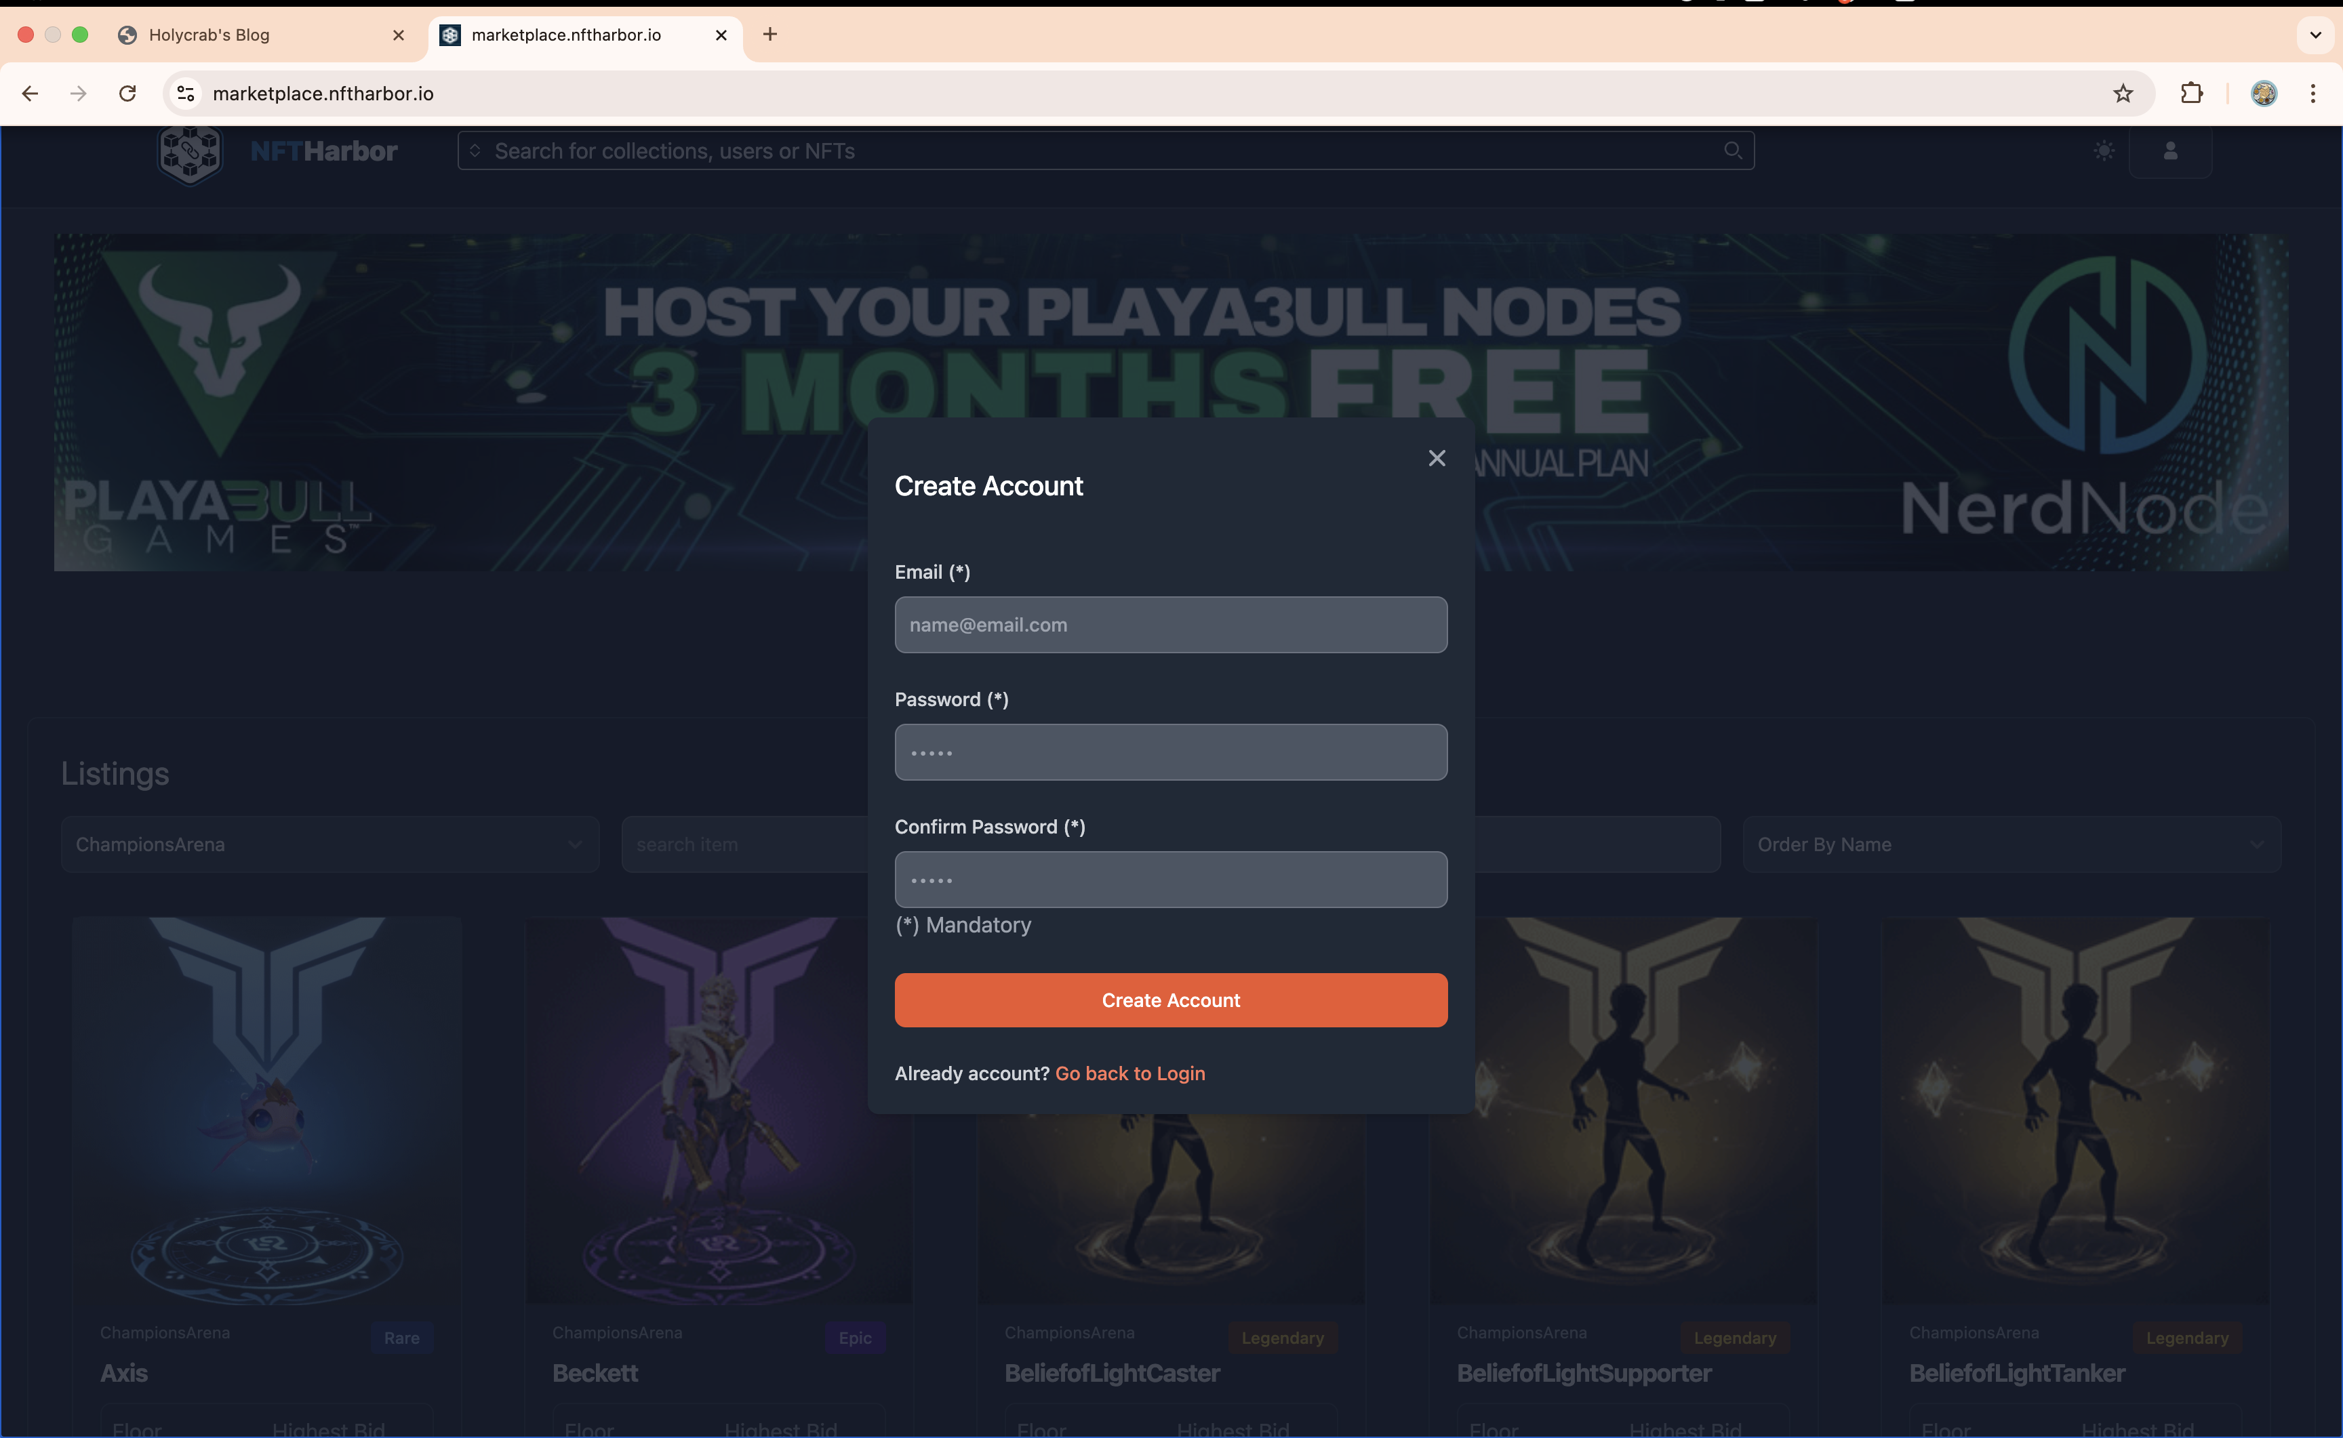Go back using browser back arrow
2343x1438 pixels.
[29, 94]
